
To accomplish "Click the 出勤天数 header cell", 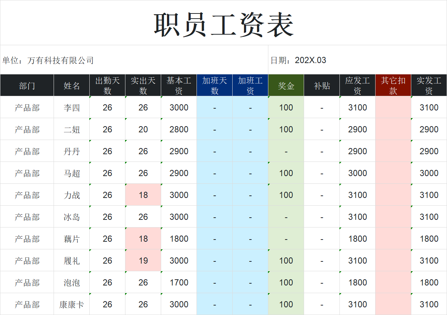I will 107,86.
